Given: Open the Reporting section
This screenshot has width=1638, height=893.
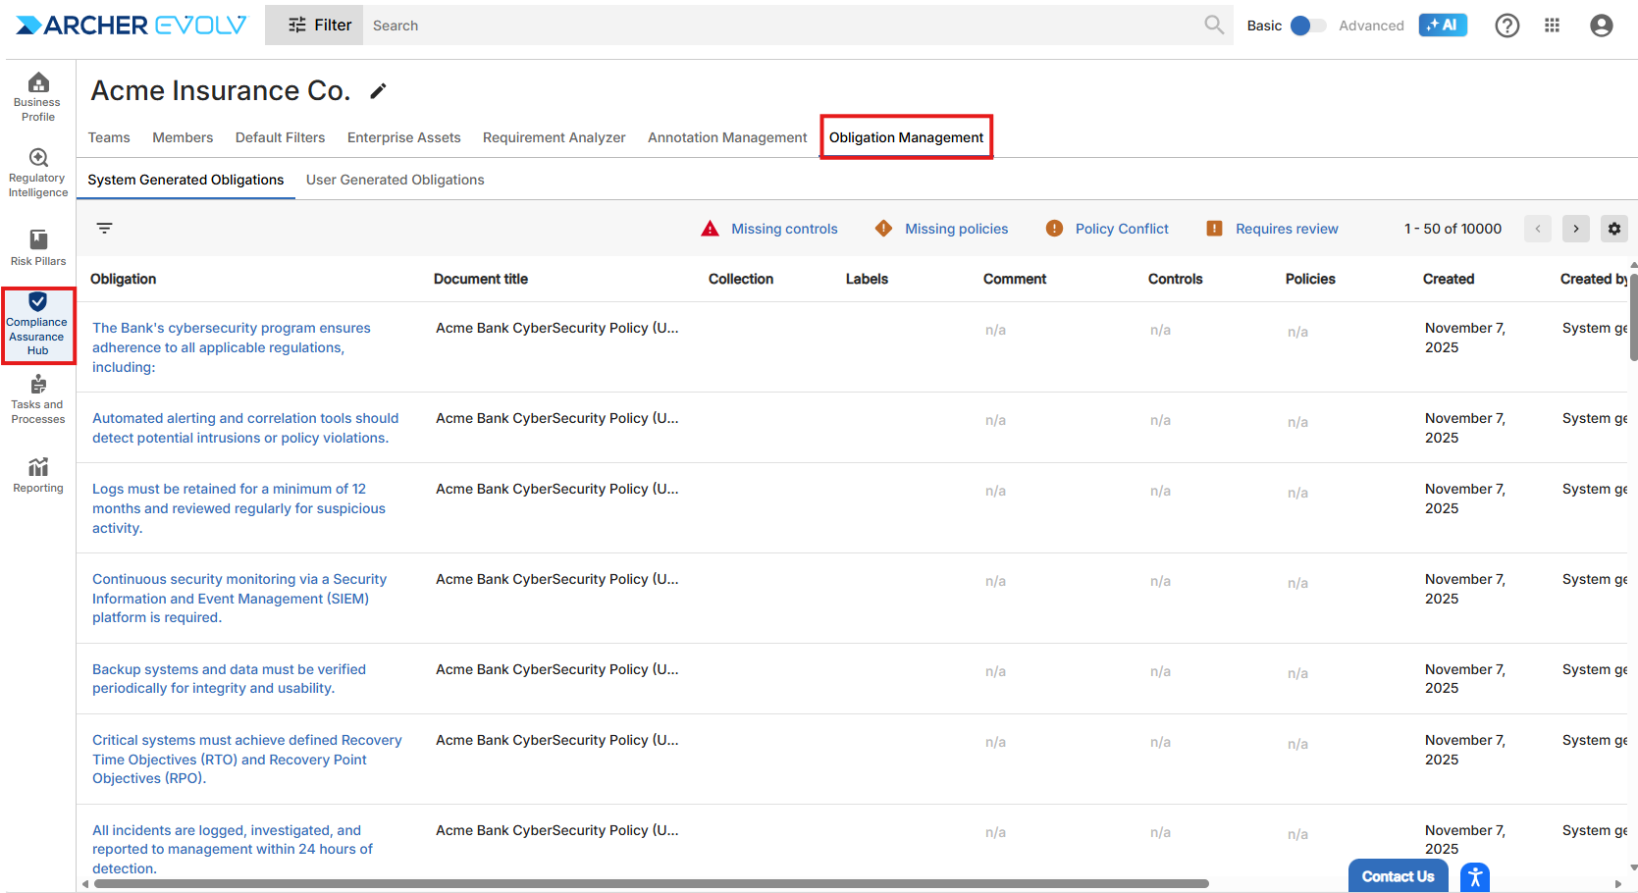Looking at the screenshot, I should 37,475.
